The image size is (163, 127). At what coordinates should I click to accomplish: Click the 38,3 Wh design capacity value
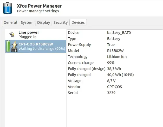(x=114, y=69)
